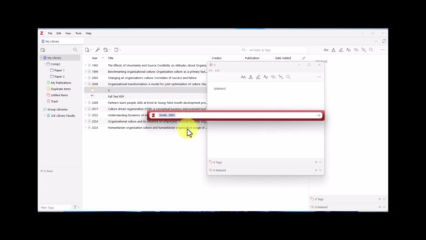This screenshot has width=426, height=240.
Task: Click the Filter Tags input field
Action: (x=55, y=208)
